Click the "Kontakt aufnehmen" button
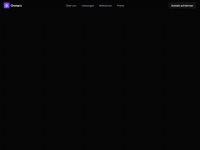 [x=182, y=5]
